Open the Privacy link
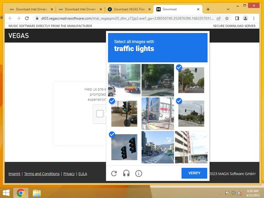 (x=69, y=174)
